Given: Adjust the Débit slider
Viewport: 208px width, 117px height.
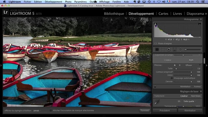Looking at the screenshot, I should [183, 75].
